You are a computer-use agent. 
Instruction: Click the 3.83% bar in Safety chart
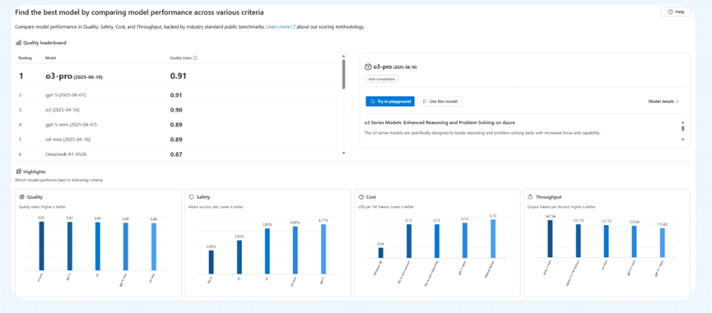[x=267, y=250]
